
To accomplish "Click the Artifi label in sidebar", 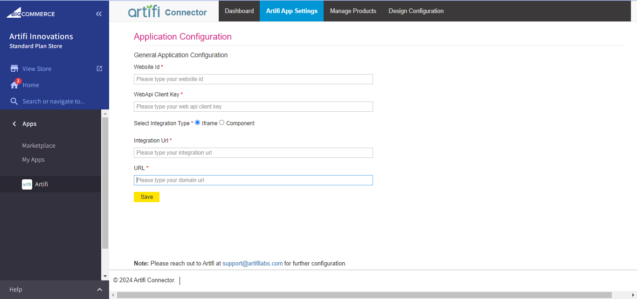I will tap(42, 184).
